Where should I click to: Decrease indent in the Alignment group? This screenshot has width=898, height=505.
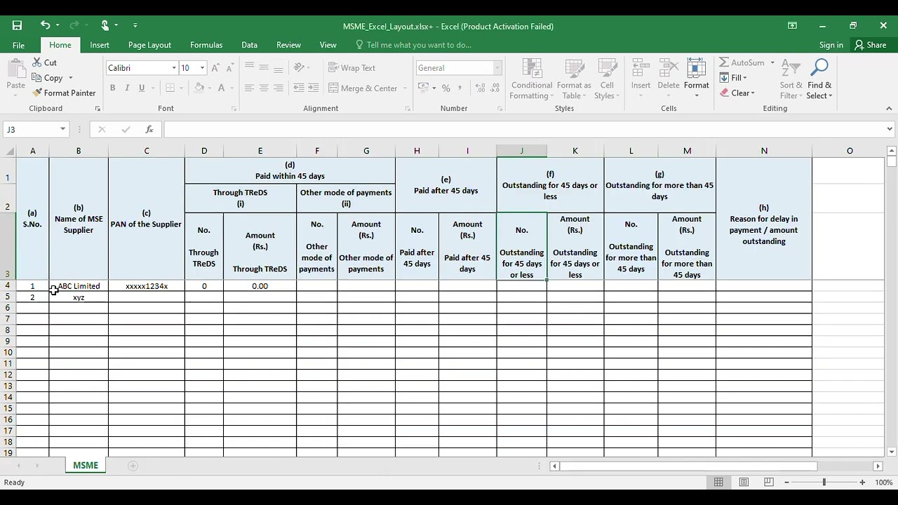(299, 88)
